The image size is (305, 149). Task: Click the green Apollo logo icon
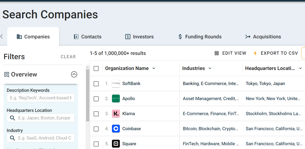click(116, 99)
